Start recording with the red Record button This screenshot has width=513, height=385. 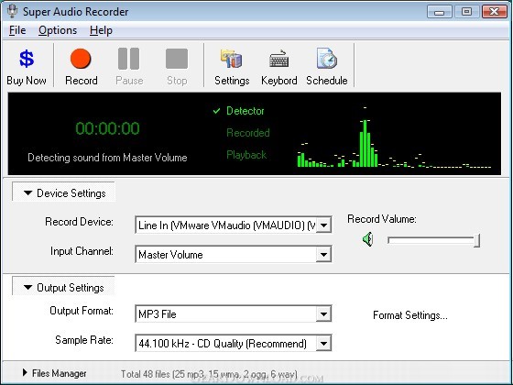(81, 59)
